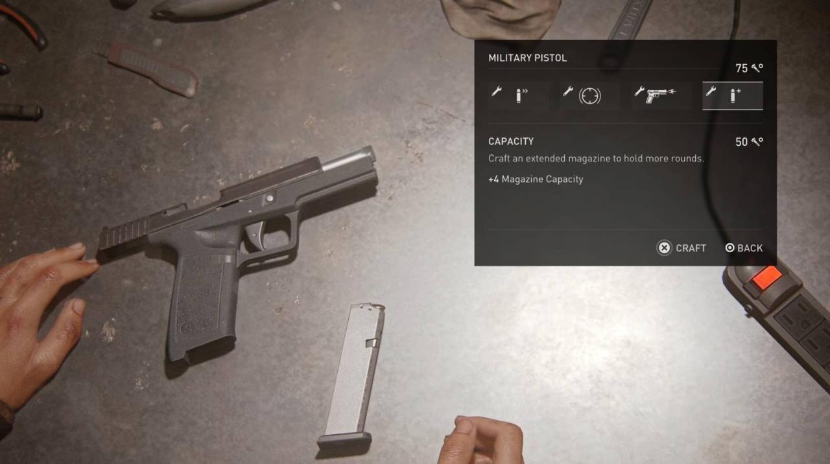Click the Capacity upgrade heading
Viewport: 830px width, 464px height.
[511, 141]
